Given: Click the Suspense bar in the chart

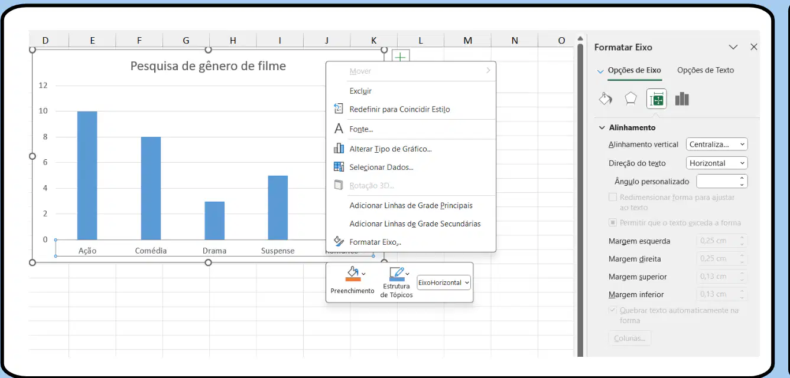Looking at the screenshot, I should coord(278,208).
